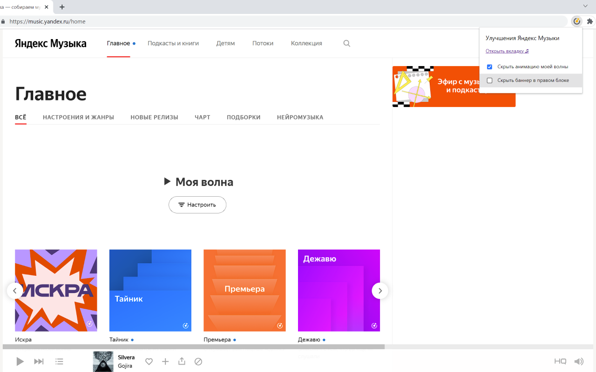Switch to ПОДБОРКИ tab
Screen dimensions: 596x372
244,117
